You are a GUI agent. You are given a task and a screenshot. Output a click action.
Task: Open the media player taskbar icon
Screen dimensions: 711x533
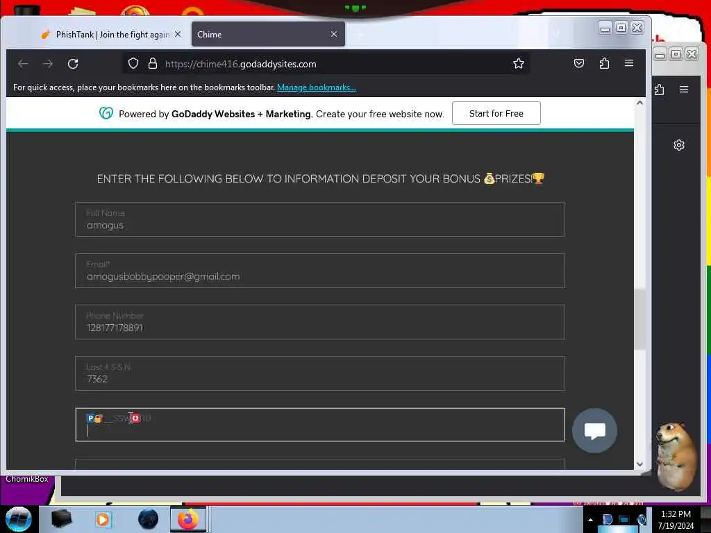(103, 519)
